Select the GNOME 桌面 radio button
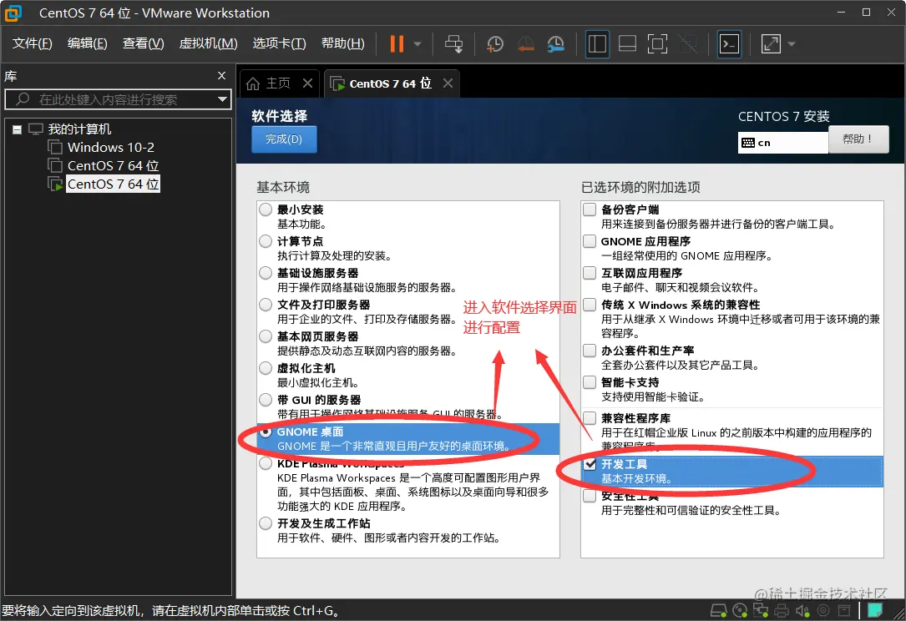The width and height of the screenshot is (906, 621). [x=266, y=432]
